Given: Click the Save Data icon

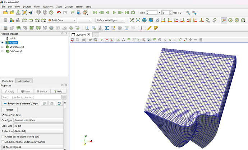Looking at the screenshot, I should pos(18,13).
